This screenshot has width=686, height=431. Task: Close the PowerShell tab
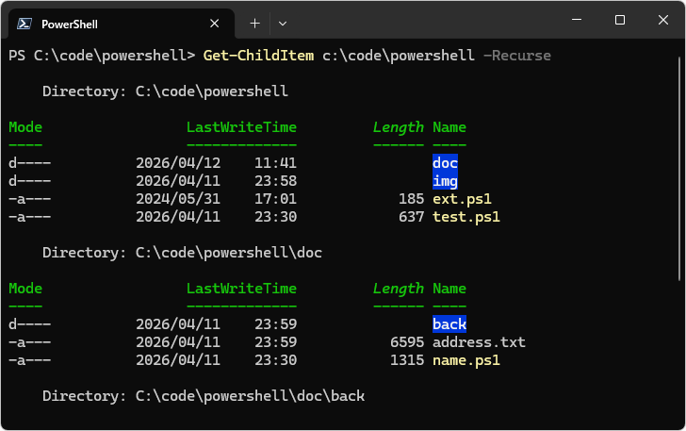pyautogui.click(x=215, y=24)
